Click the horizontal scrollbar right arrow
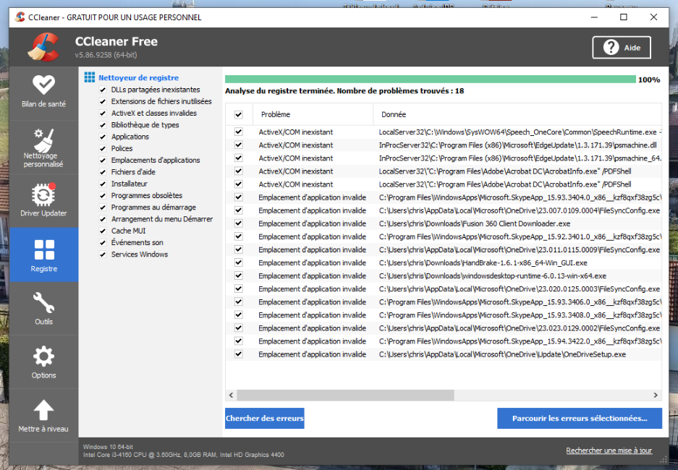678x470 pixels. pos(656,396)
